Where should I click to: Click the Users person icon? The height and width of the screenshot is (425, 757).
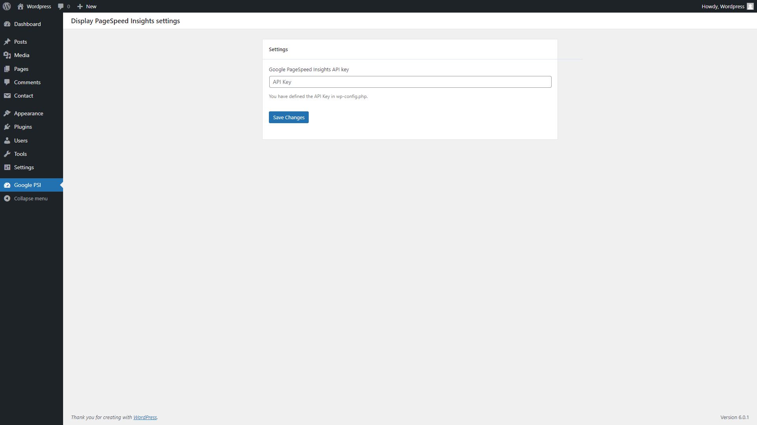pos(7,140)
